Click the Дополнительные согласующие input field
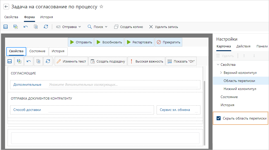 coord(124,85)
